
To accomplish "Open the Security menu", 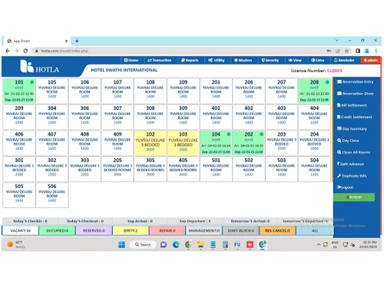I will [270, 60].
